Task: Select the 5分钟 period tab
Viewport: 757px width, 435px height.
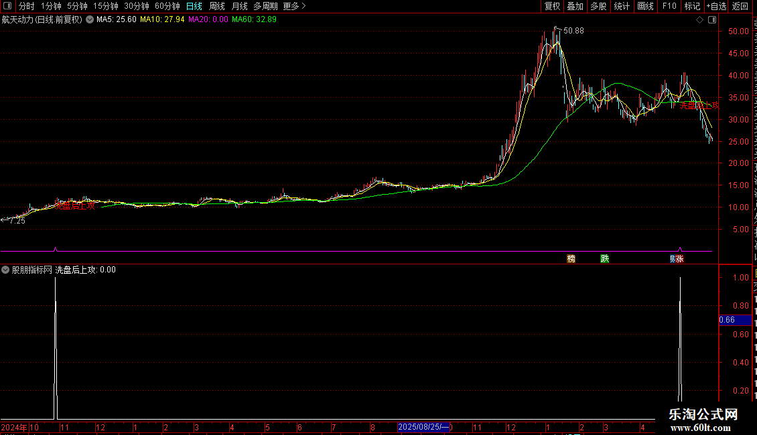Action: tap(77, 6)
